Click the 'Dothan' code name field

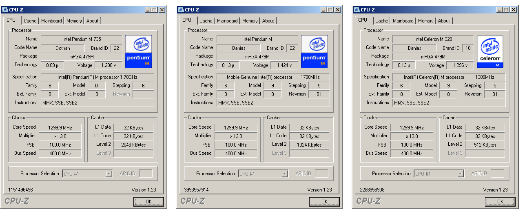[62, 48]
